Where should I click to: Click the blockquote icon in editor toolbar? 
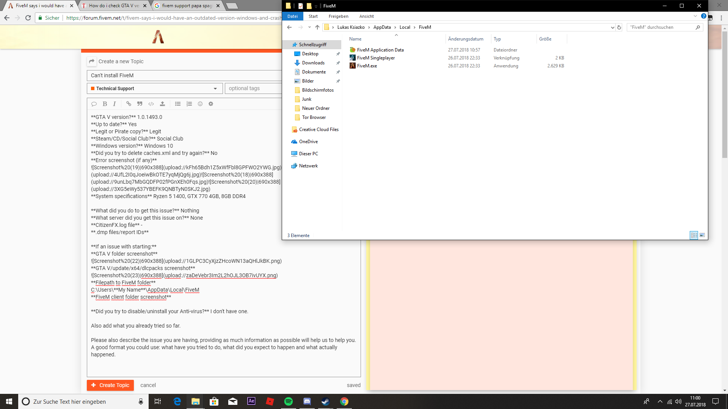tap(140, 104)
